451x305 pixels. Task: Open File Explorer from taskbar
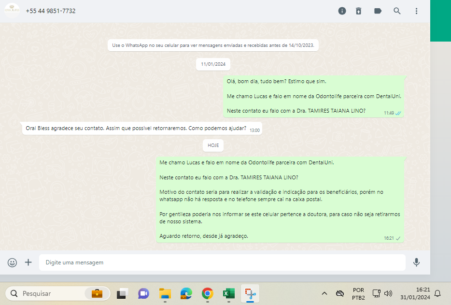click(x=165, y=293)
